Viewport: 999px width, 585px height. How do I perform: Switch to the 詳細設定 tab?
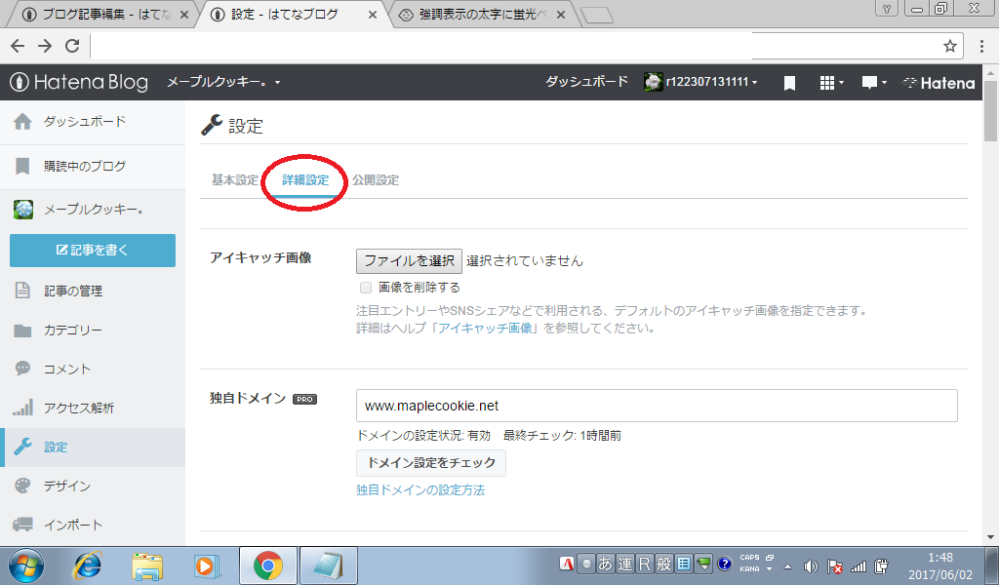305,180
